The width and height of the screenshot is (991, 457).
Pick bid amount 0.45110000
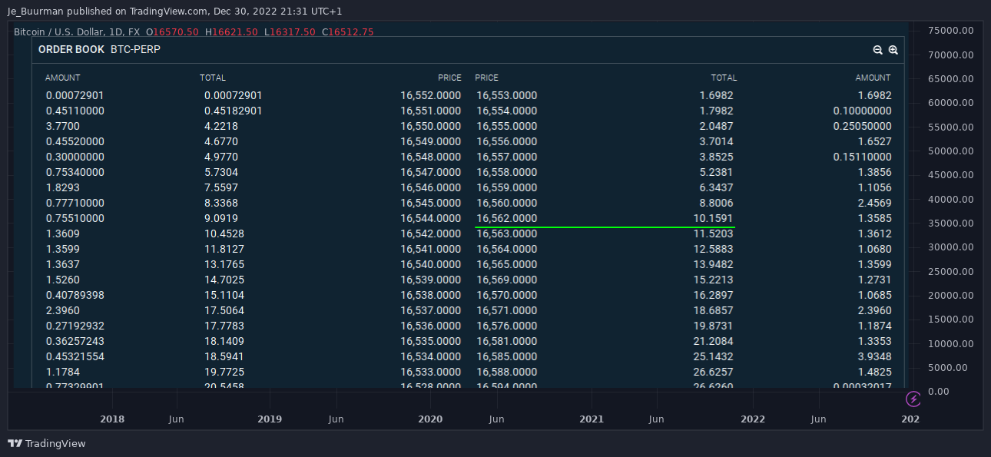(x=75, y=111)
